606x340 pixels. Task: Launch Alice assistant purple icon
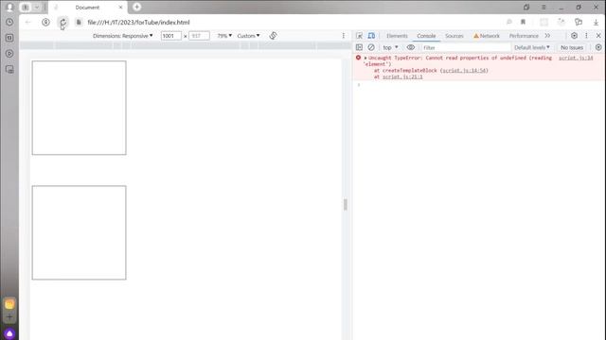pyautogui.click(x=9, y=333)
